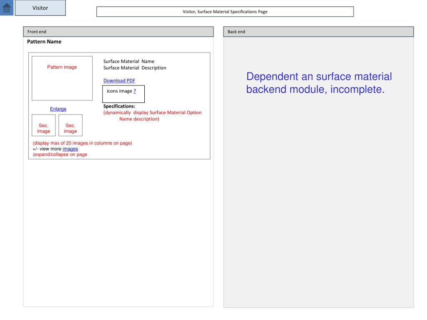
Task: Click the page title box
Action: pos(225,12)
